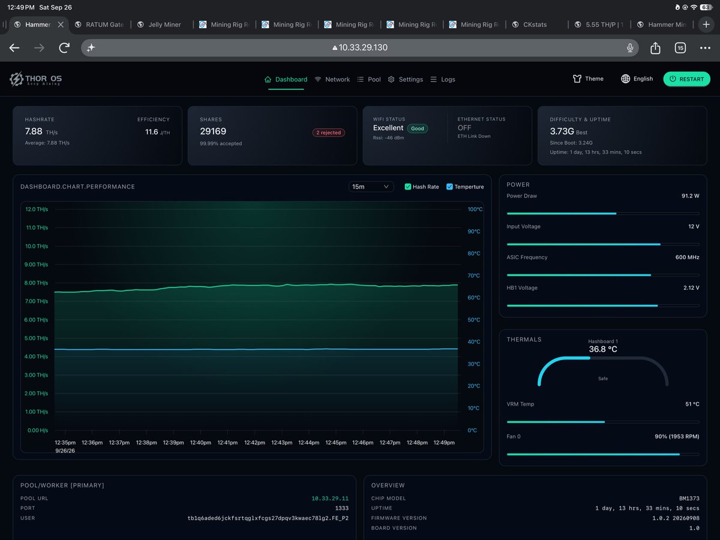The image size is (720, 540).
Task: Open a new tab with the plus icon
Action: [705, 25]
